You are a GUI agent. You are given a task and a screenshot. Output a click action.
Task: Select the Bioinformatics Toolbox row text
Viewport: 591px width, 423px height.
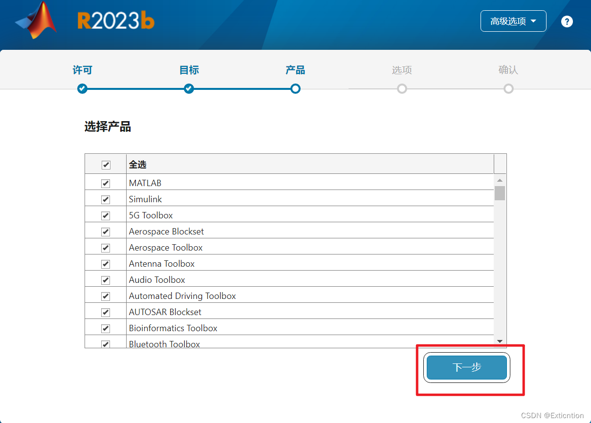tap(173, 328)
